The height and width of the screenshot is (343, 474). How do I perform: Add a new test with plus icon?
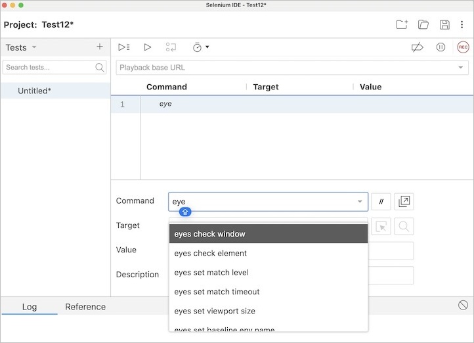[x=100, y=47]
